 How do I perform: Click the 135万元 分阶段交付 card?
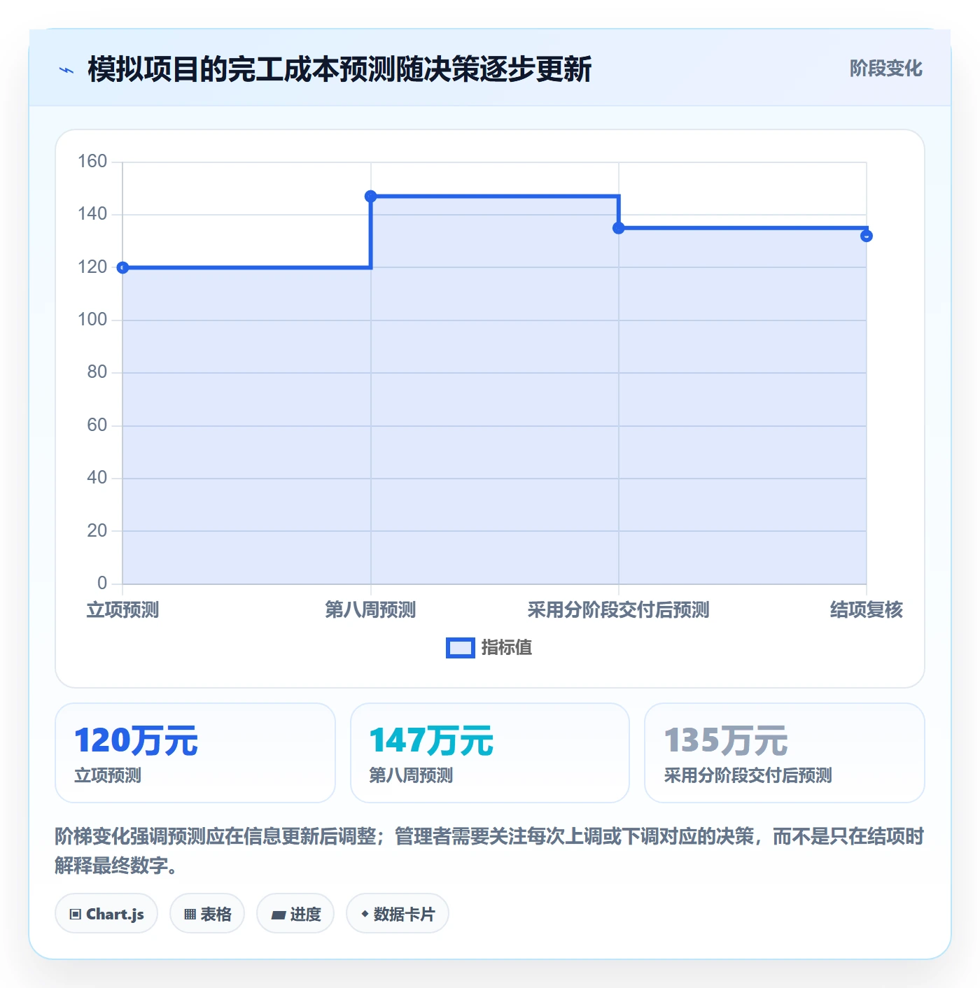point(785,753)
